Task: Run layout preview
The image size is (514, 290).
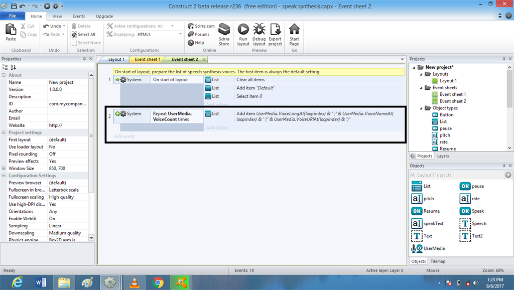Action: (x=243, y=35)
